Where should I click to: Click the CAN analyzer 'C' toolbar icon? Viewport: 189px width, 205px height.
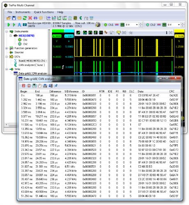coord(81,18)
